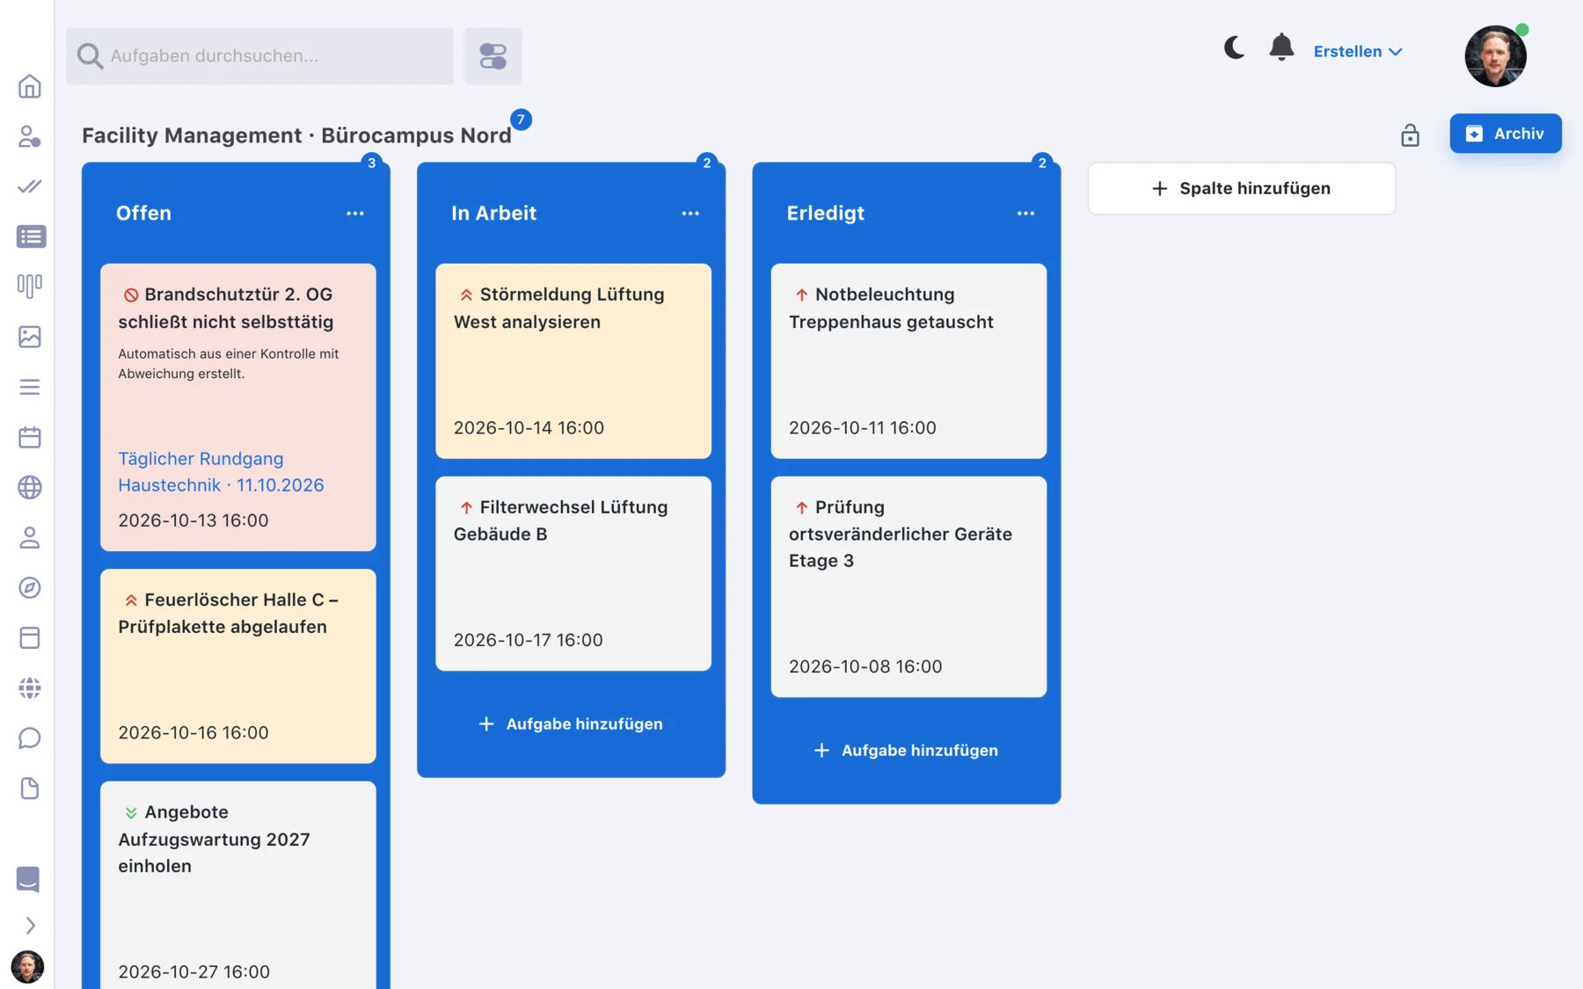Select the list view sidebar icon

31,236
